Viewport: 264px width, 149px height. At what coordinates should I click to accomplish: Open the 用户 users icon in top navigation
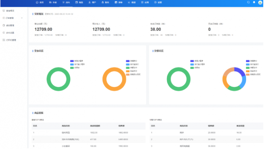(90, 2)
